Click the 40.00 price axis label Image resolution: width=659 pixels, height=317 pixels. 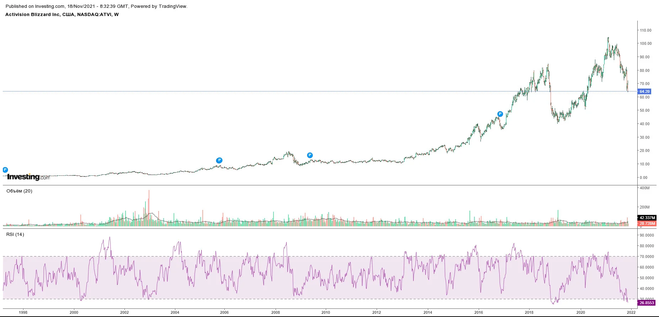[x=645, y=124]
